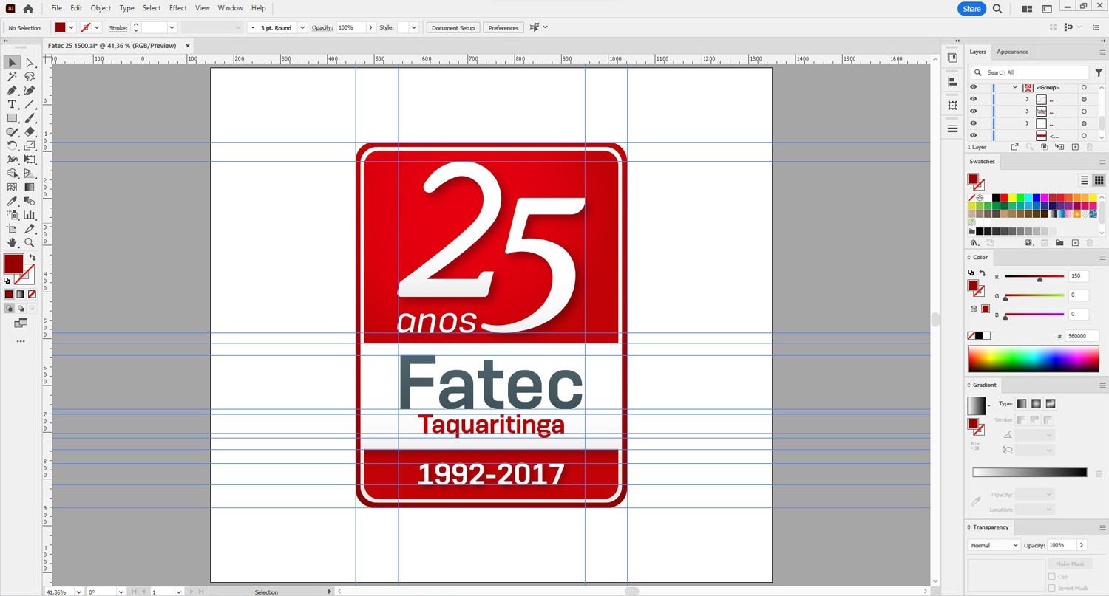The image size is (1109, 596).
Task: Toggle eye icon of the bottom '<...' layer row
Action: coord(973,135)
